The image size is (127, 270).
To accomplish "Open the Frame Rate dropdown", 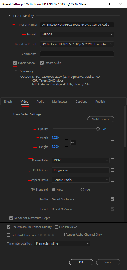I will coord(80,160).
